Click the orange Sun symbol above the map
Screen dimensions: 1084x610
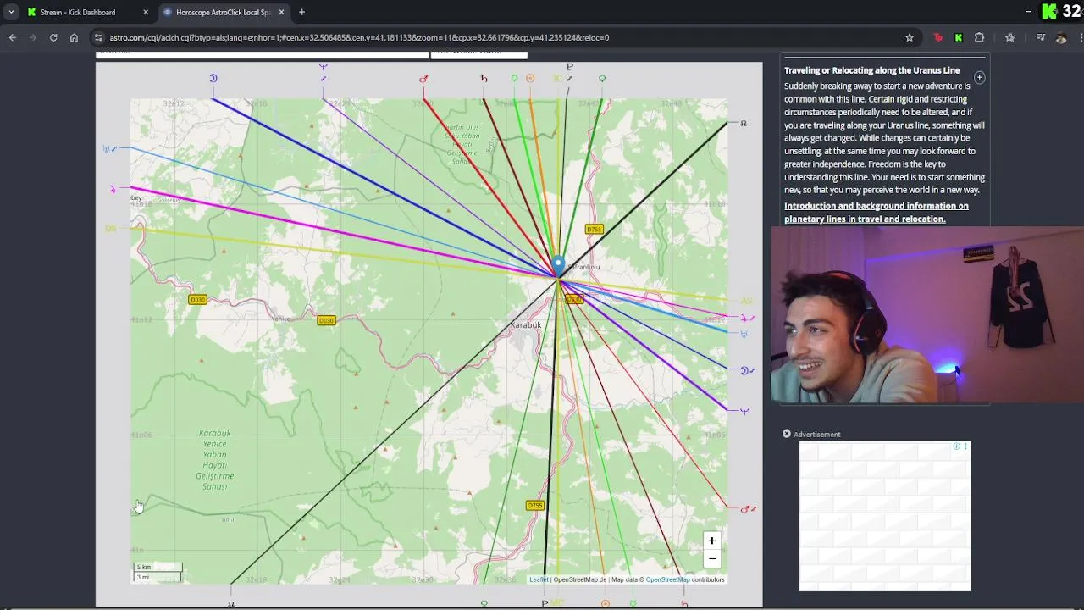click(x=530, y=79)
